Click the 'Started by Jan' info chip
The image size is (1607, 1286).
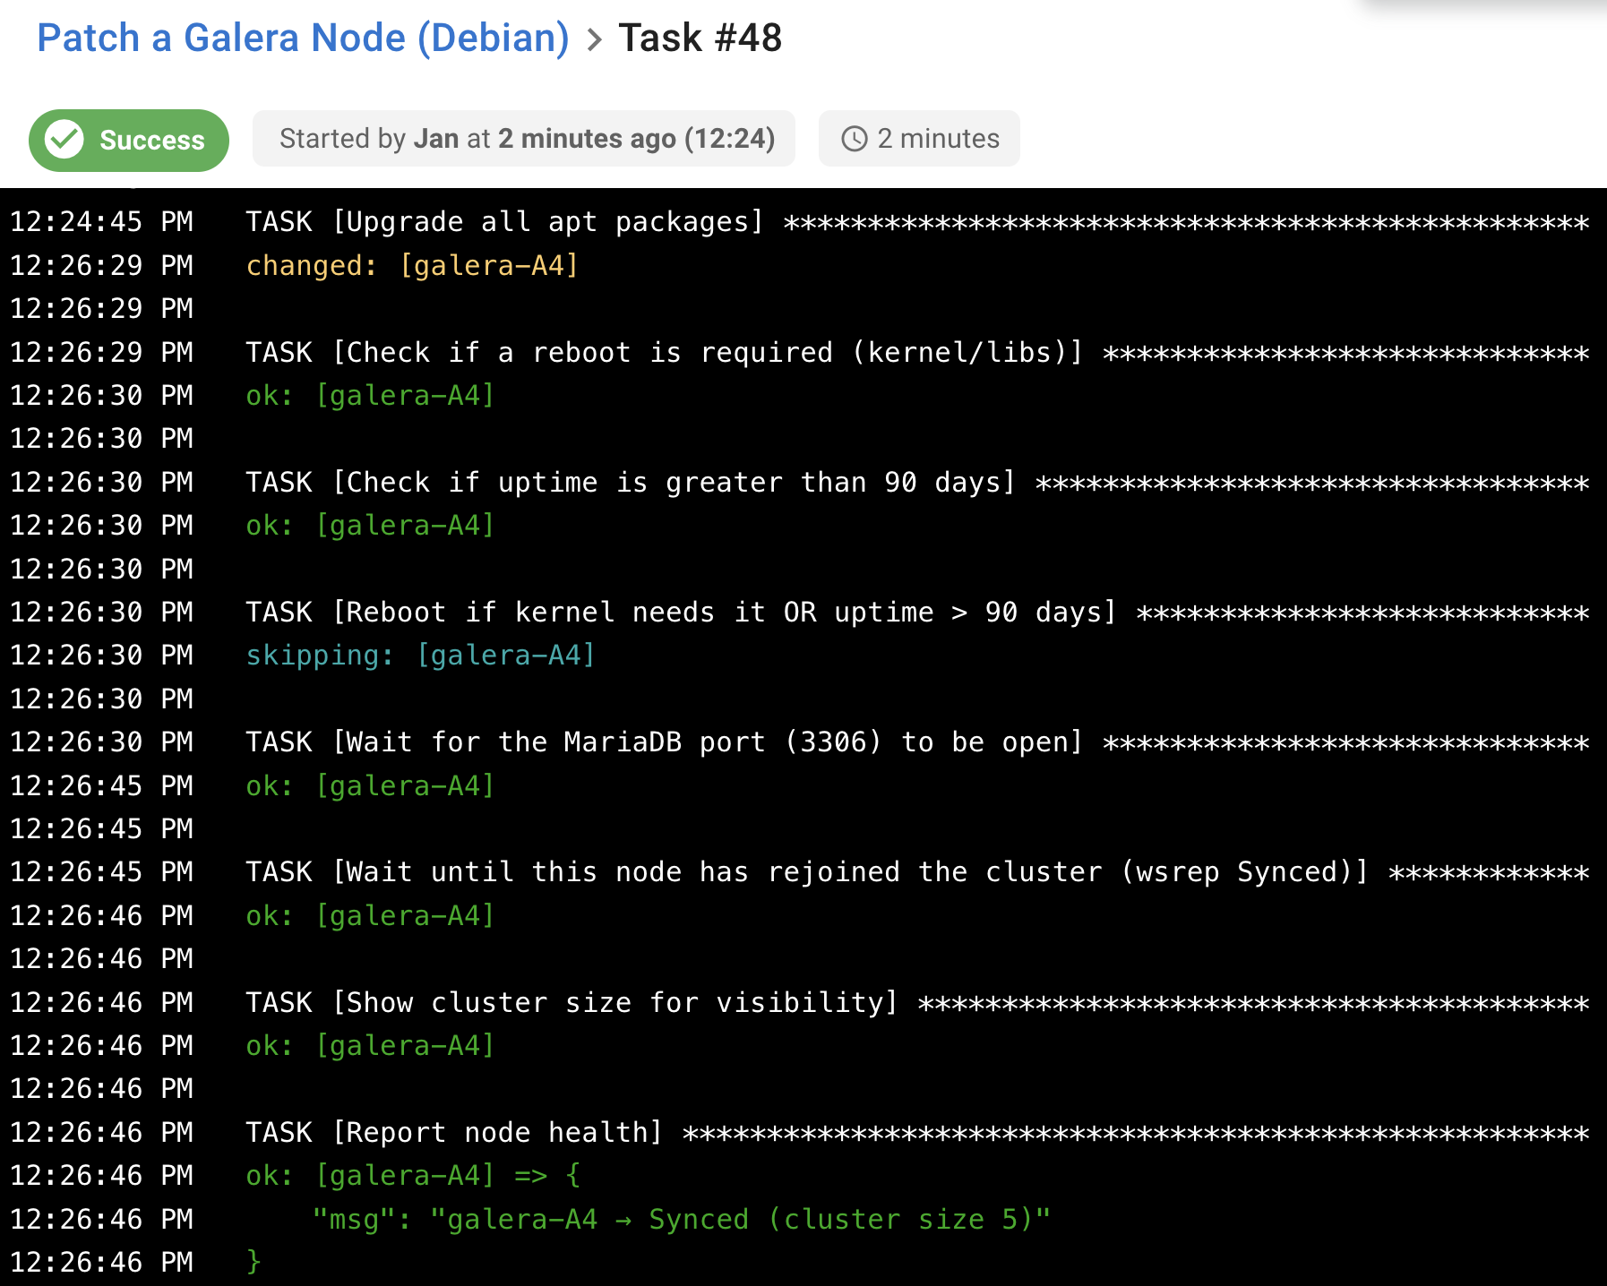coord(524,139)
